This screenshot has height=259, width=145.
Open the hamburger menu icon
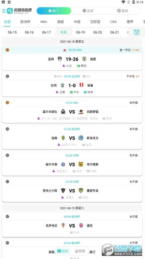4,11
